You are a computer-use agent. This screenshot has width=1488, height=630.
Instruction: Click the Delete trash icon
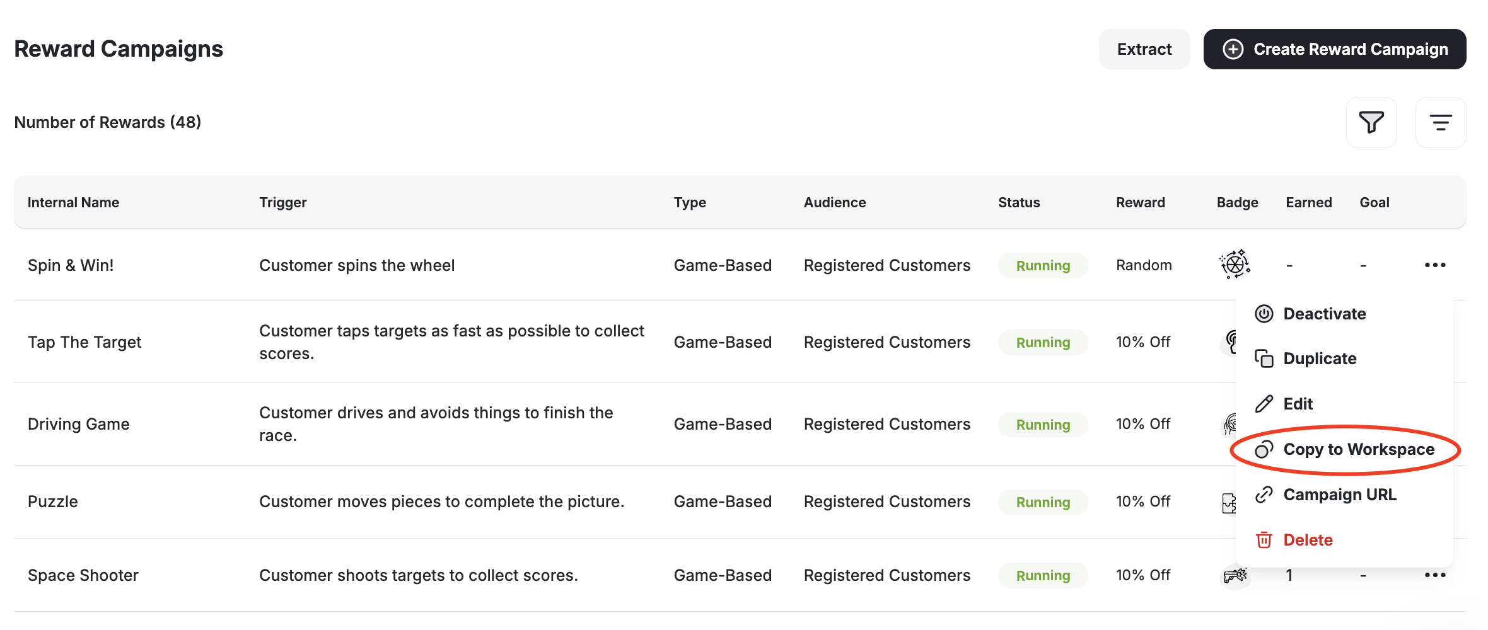(1264, 540)
